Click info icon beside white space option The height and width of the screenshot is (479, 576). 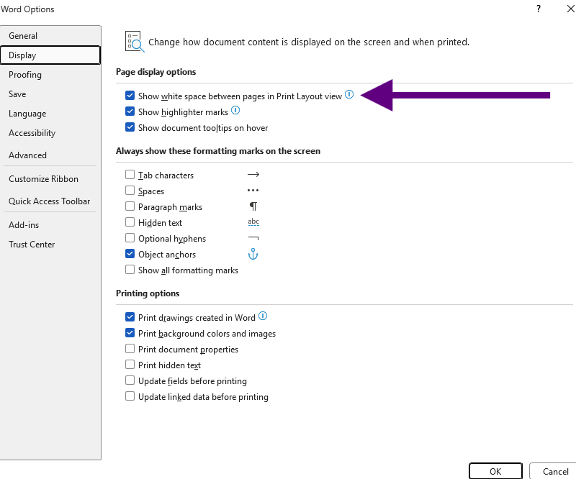[349, 95]
